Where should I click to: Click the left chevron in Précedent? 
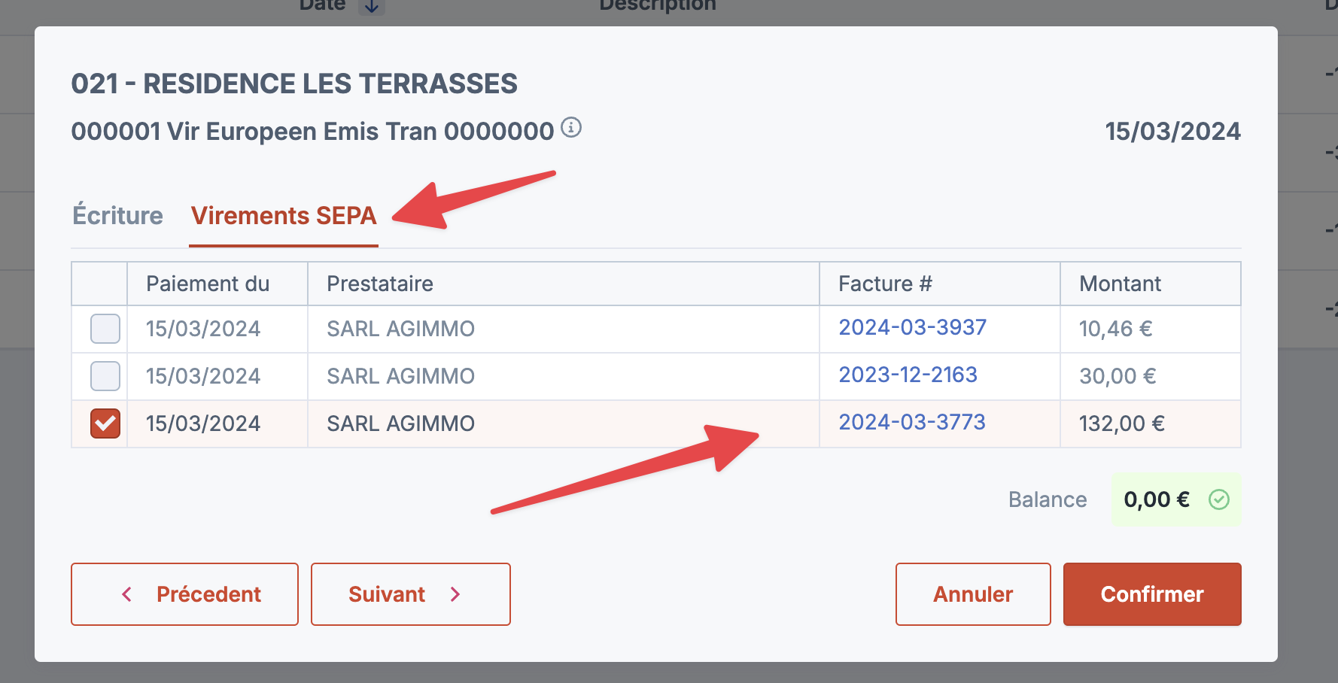[x=127, y=594]
